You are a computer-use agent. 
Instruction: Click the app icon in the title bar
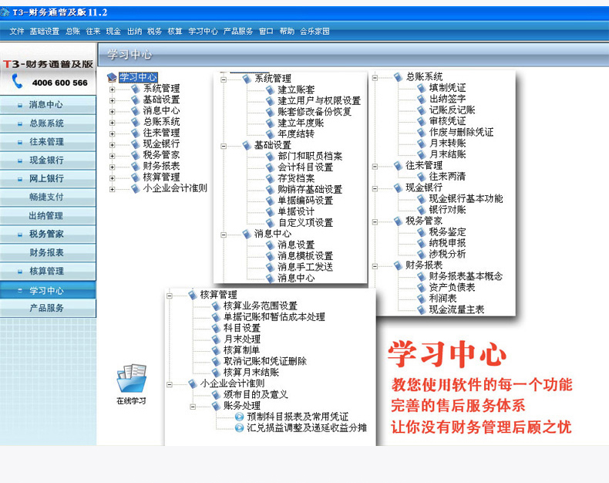5,12
